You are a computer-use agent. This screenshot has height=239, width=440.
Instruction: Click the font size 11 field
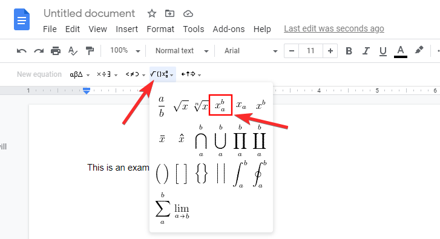pyautogui.click(x=310, y=51)
